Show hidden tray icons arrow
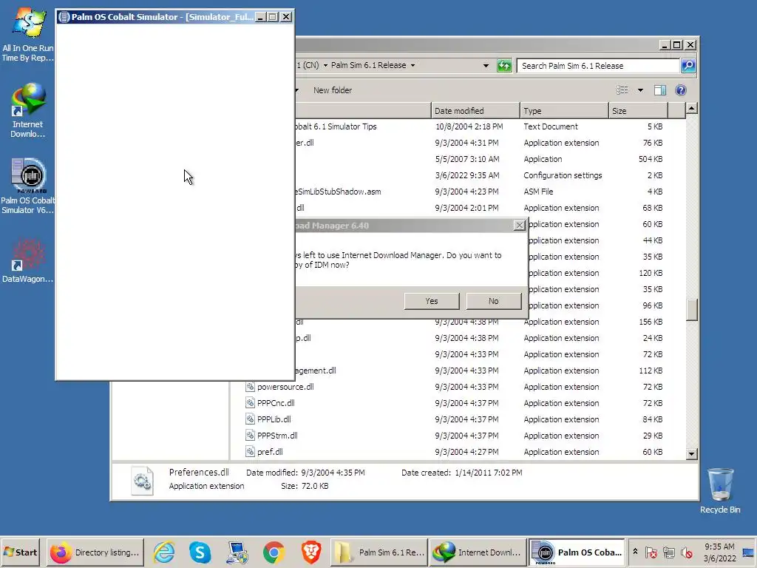 (635, 552)
